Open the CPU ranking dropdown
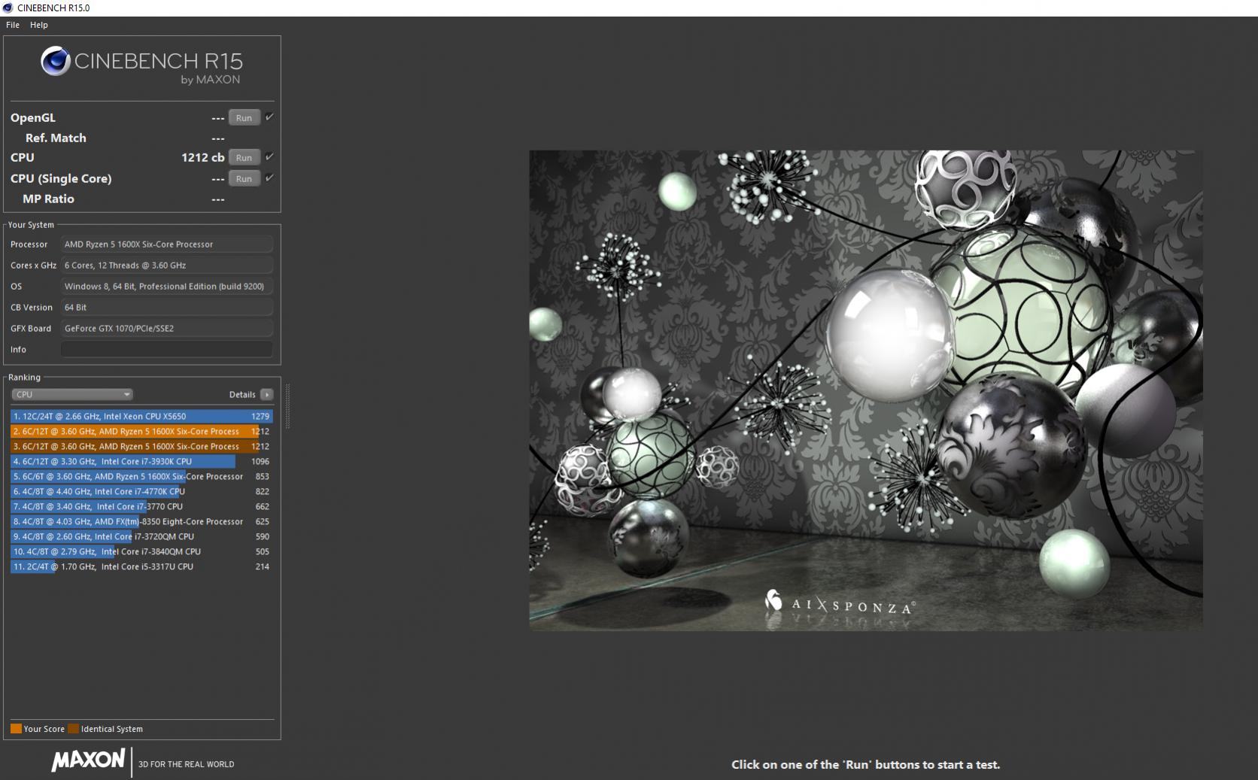The image size is (1258, 780). [72, 394]
